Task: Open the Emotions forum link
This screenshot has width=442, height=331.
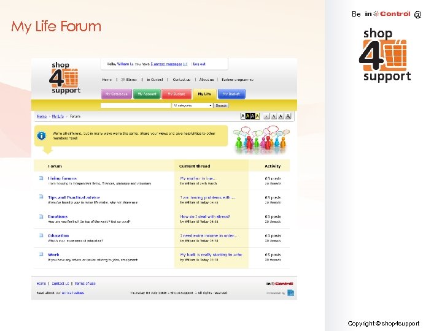Action: click(x=58, y=217)
